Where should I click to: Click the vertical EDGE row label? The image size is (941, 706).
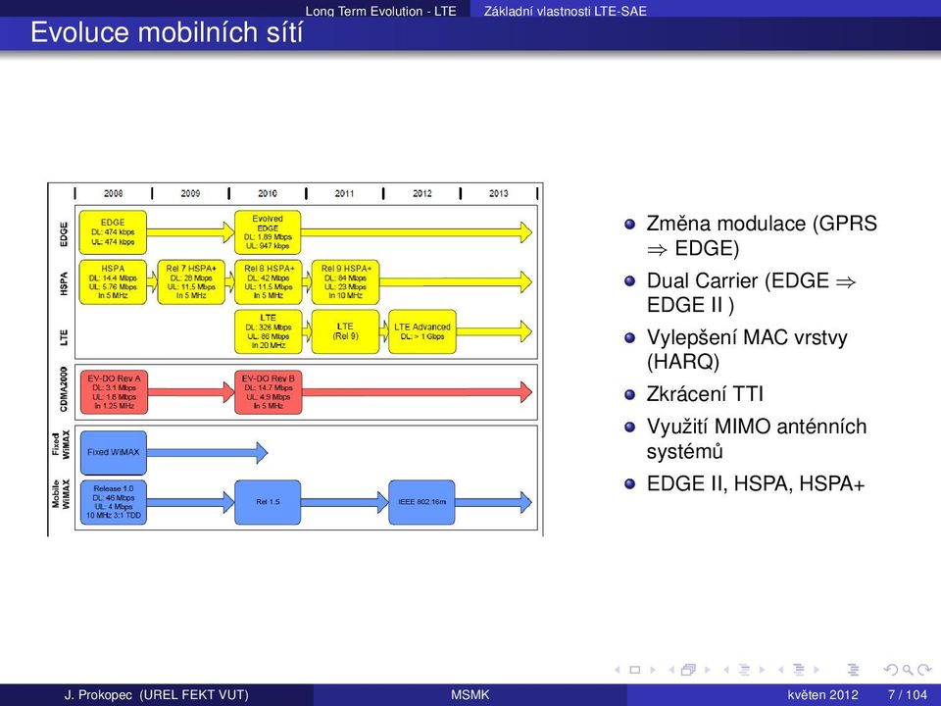click(64, 234)
